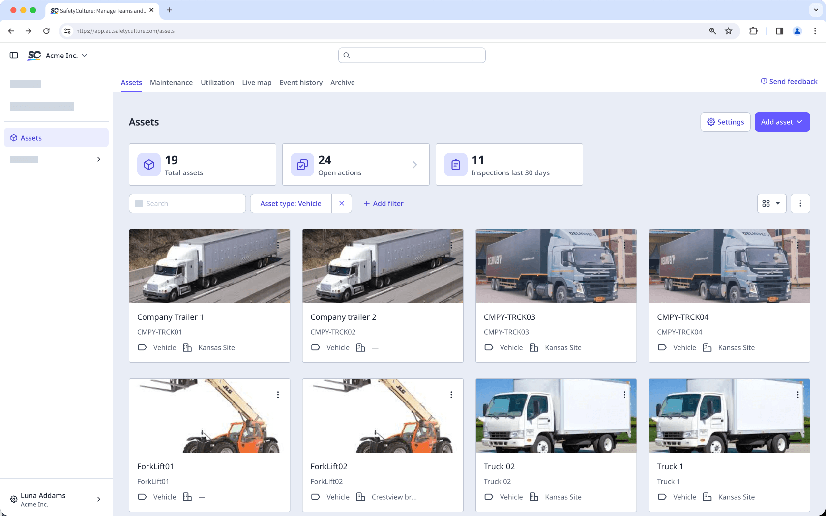Open browser extensions puzzle icon
Image resolution: width=826 pixels, height=516 pixels.
753,31
